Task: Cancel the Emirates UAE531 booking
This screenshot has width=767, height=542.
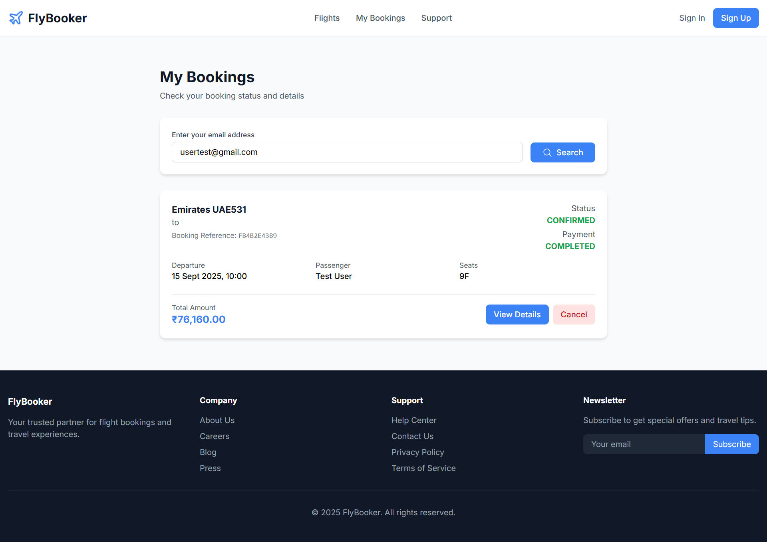Action: 574,315
